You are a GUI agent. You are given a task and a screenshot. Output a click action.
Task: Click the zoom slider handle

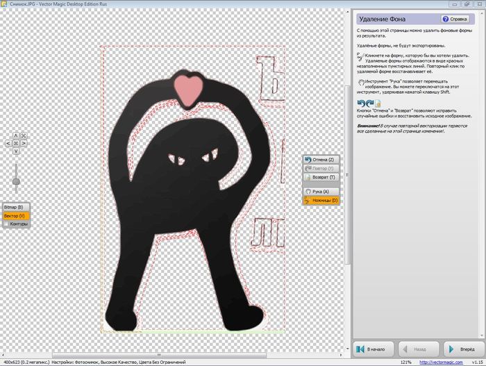(16, 182)
